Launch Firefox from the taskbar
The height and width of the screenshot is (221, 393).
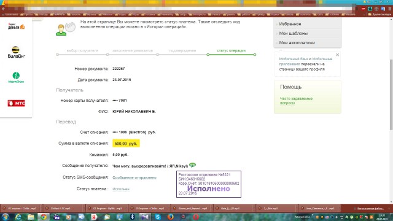171,217
